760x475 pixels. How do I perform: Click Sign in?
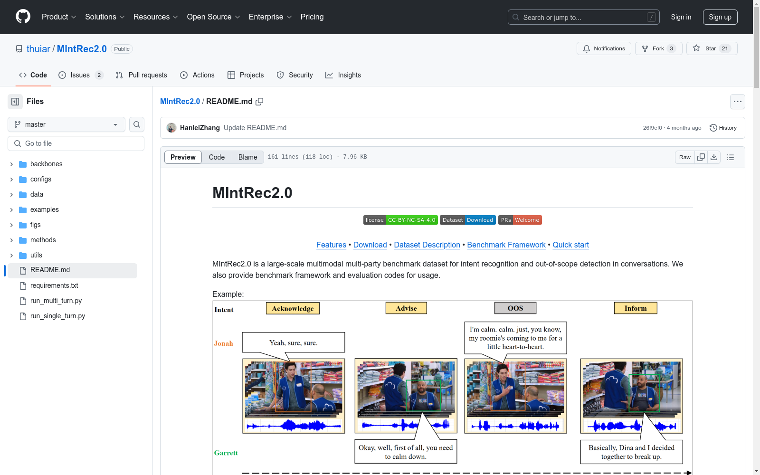click(x=681, y=17)
